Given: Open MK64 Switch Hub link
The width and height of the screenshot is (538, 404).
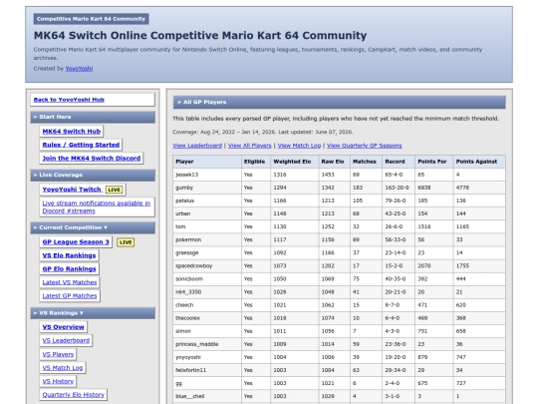Looking at the screenshot, I should pos(72,132).
